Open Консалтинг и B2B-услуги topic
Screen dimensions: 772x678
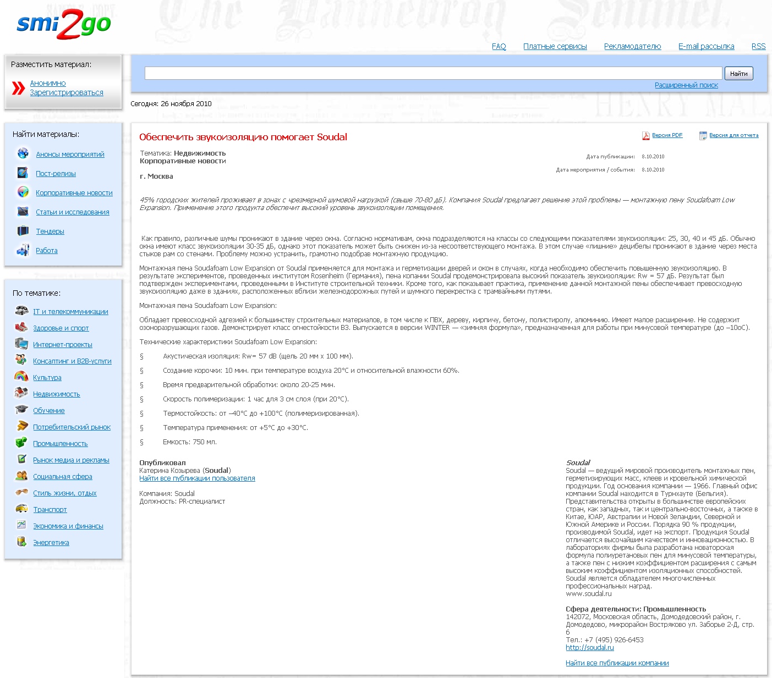72,361
